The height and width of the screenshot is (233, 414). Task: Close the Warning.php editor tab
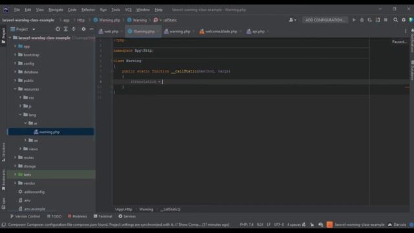pos(158,32)
